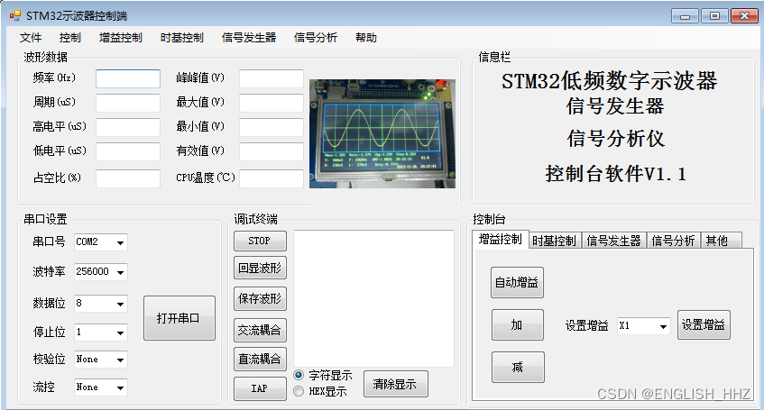
Task: Switch to the 信号发生器 tab in console
Action: 613,241
